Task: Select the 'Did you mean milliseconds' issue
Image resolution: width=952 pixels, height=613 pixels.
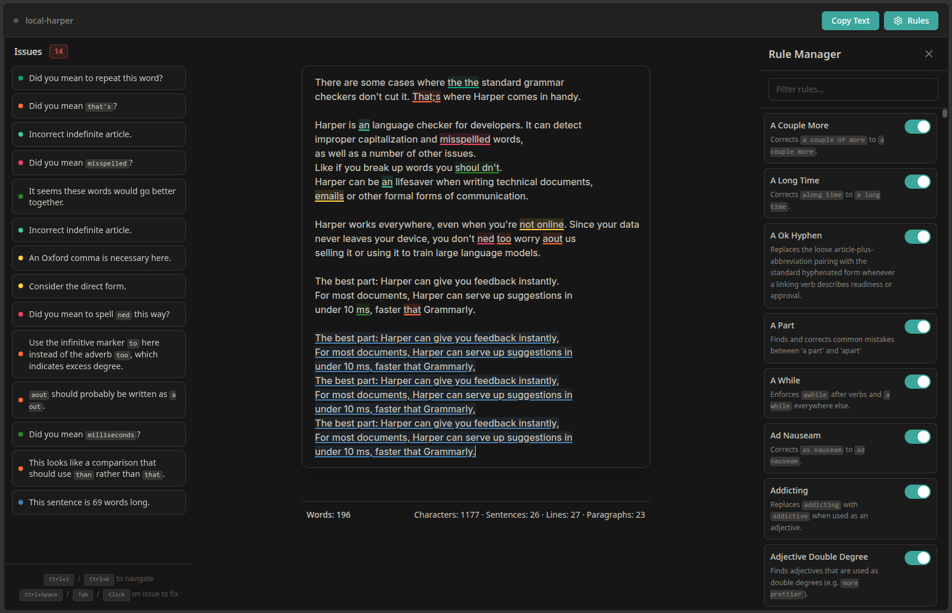Action: (x=99, y=434)
